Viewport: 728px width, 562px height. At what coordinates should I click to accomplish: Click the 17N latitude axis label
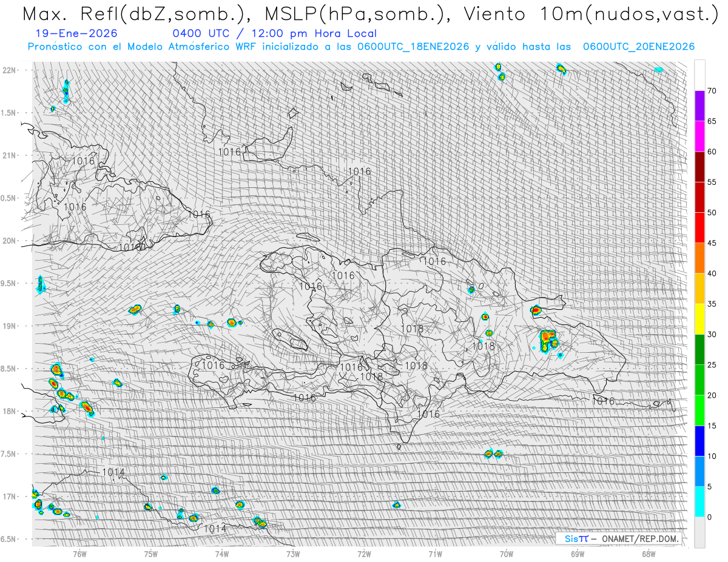10,497
